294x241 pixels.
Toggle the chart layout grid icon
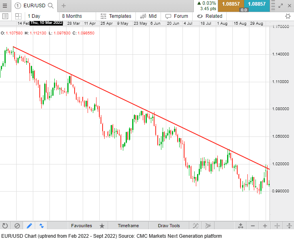[x=18, y=16]
